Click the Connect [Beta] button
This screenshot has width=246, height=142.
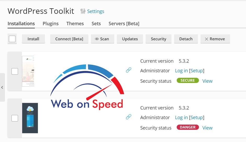tap(69, 39)
